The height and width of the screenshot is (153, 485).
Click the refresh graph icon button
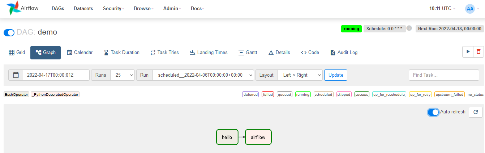pyautogui.click(x=475, y=112)
